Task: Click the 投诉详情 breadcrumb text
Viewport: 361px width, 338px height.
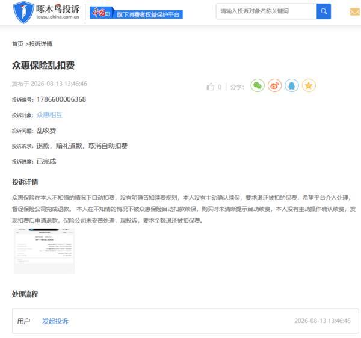Action: coord(40,44)
